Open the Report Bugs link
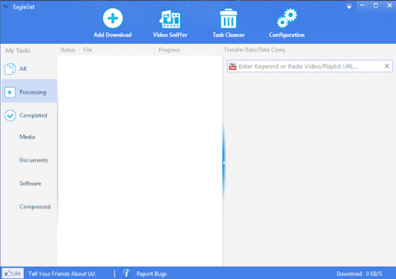This screenshot has height=279, width=396. (151, 274)
